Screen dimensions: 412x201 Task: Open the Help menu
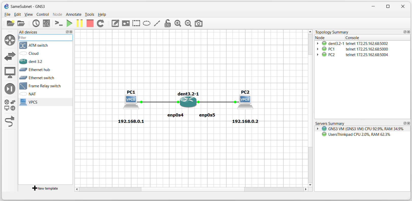102,14
